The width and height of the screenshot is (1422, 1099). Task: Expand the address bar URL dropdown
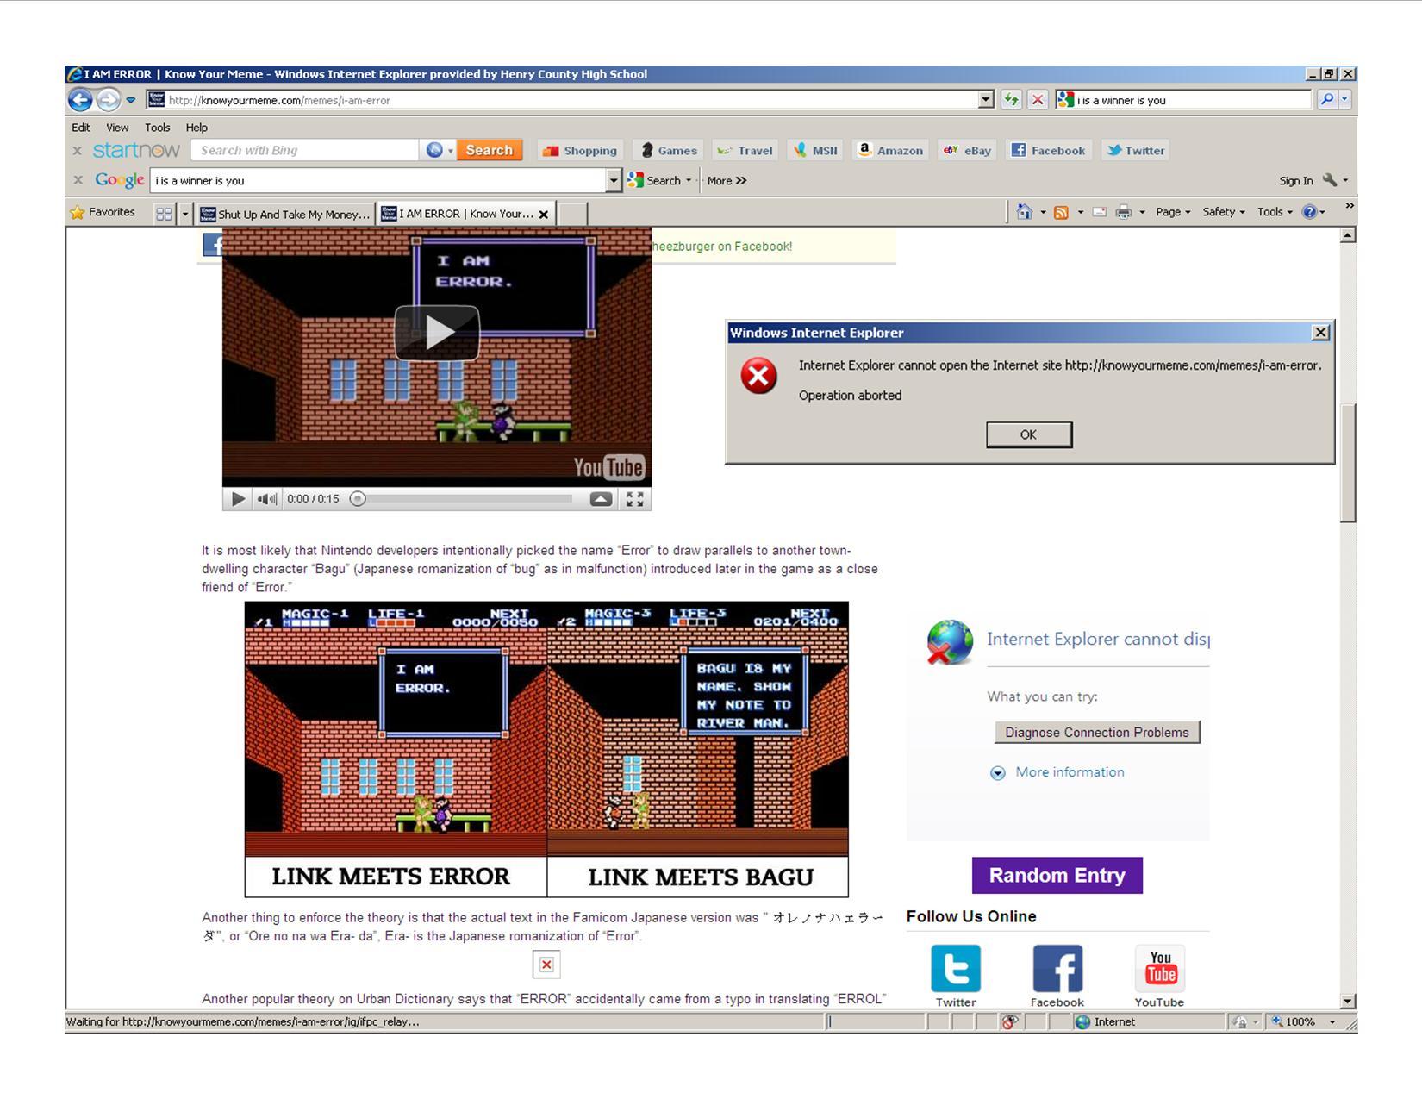986,100
